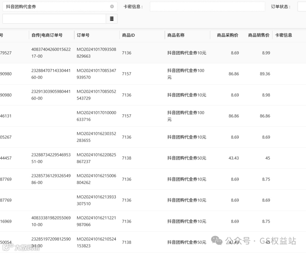Click e-commerce number 2328873422954695351-00
This screenshot has width=306, height=253.
click(x=51, y=158)
